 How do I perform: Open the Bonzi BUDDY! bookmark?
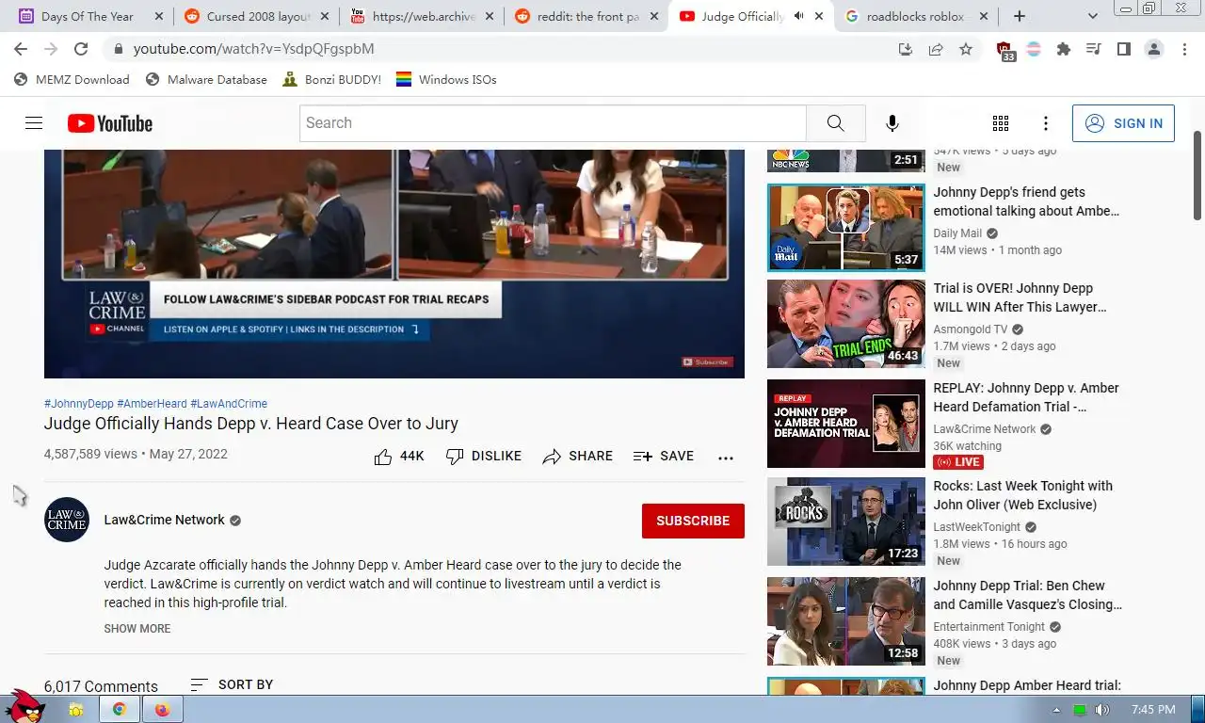(331, 79)
